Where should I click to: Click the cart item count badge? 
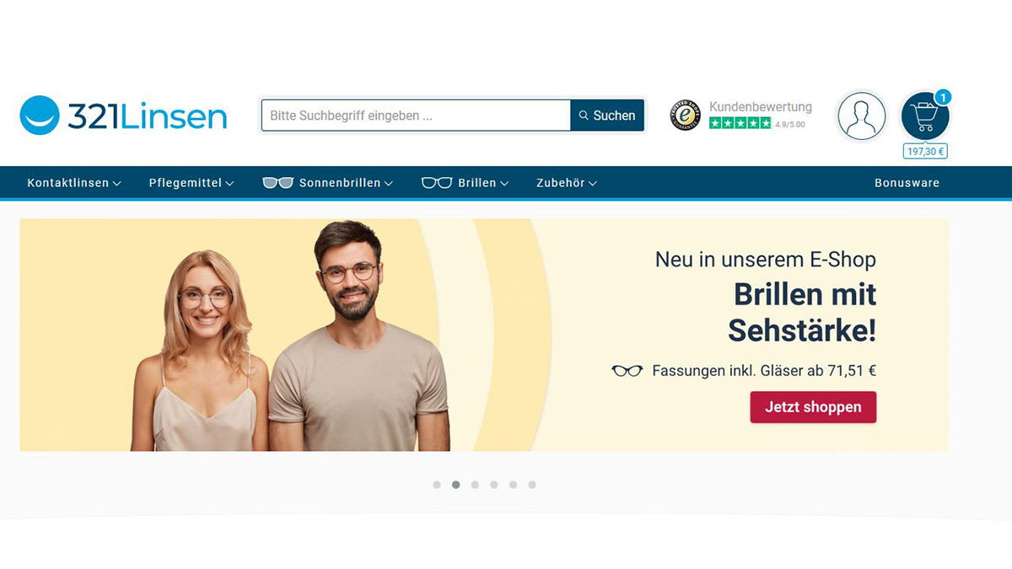tap(942, 97)
